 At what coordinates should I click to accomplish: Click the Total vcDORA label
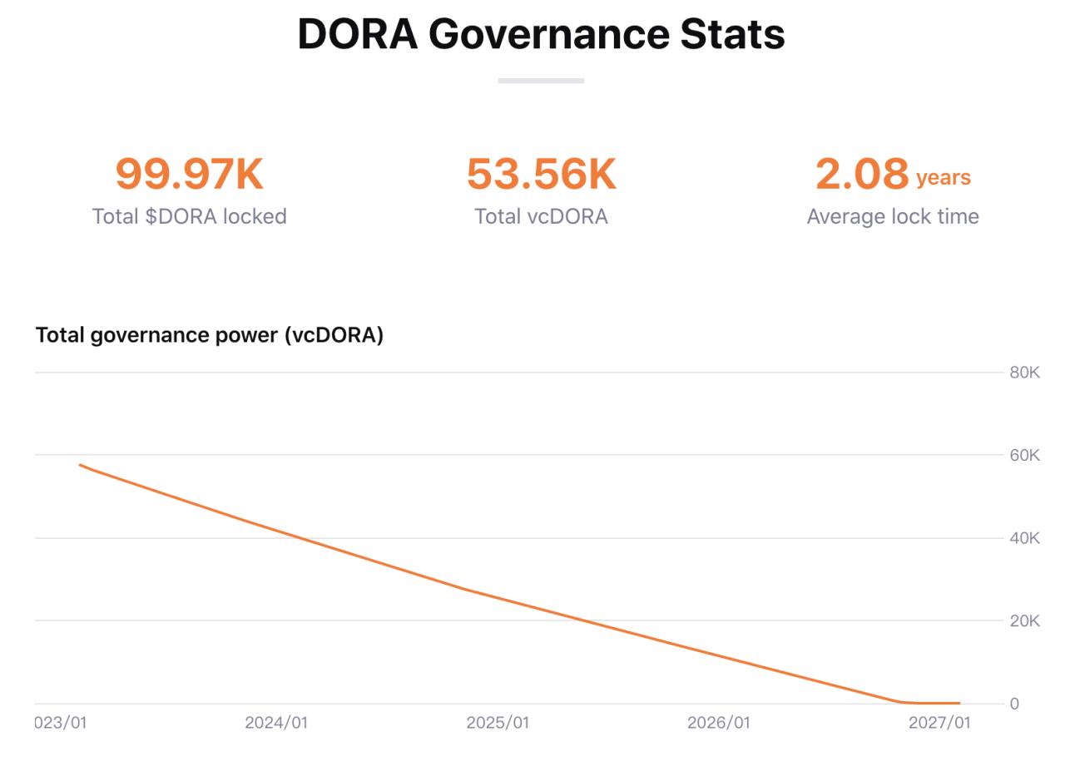541,216
